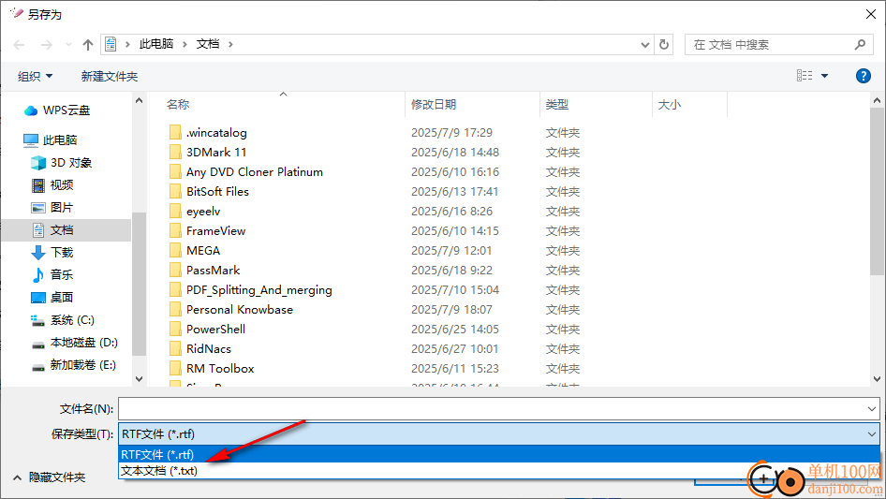886x499 pixels.
Task: Select 文档 in the sidebar
Action: [x=66, y=230]
